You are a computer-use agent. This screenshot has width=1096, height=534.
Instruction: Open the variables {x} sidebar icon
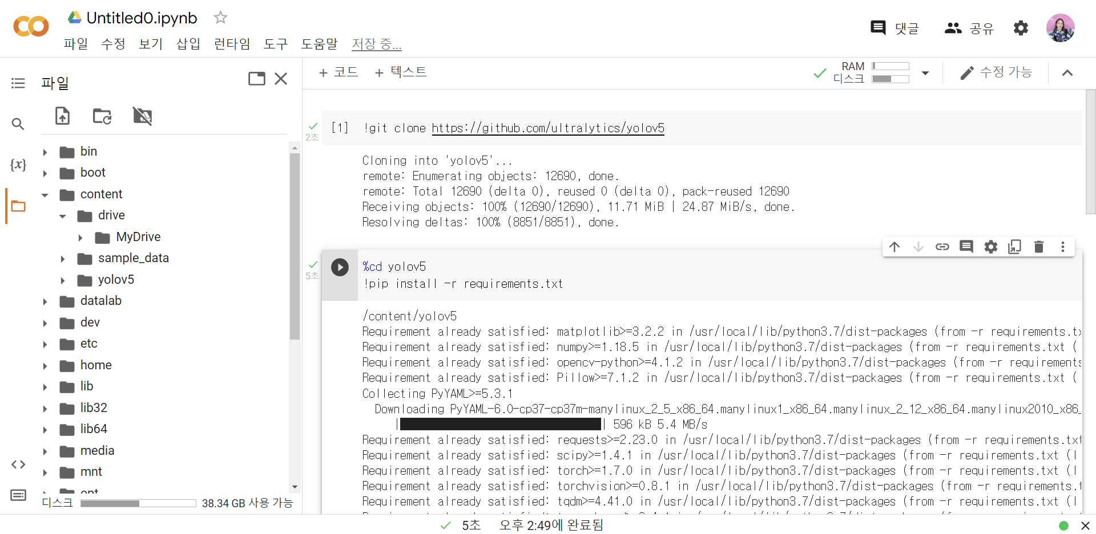coord(18,165)
